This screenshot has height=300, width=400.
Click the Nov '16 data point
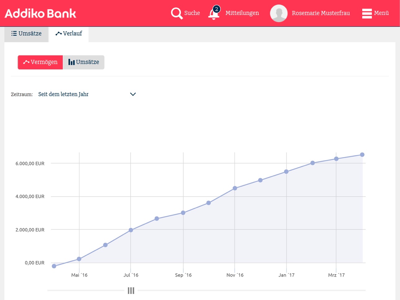coord(235,188)
